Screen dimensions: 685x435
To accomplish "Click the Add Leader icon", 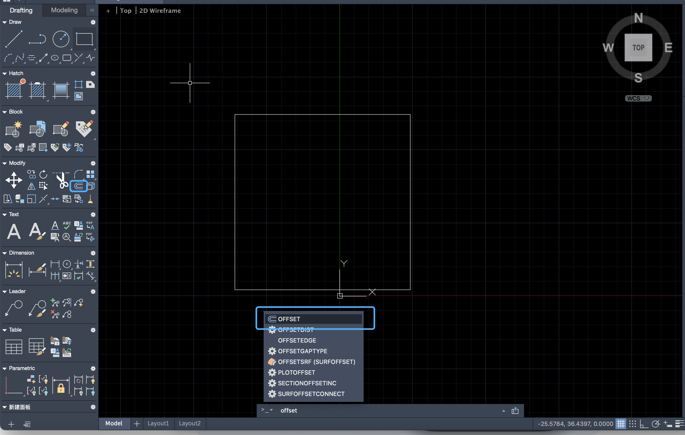I will click(55, 302).
